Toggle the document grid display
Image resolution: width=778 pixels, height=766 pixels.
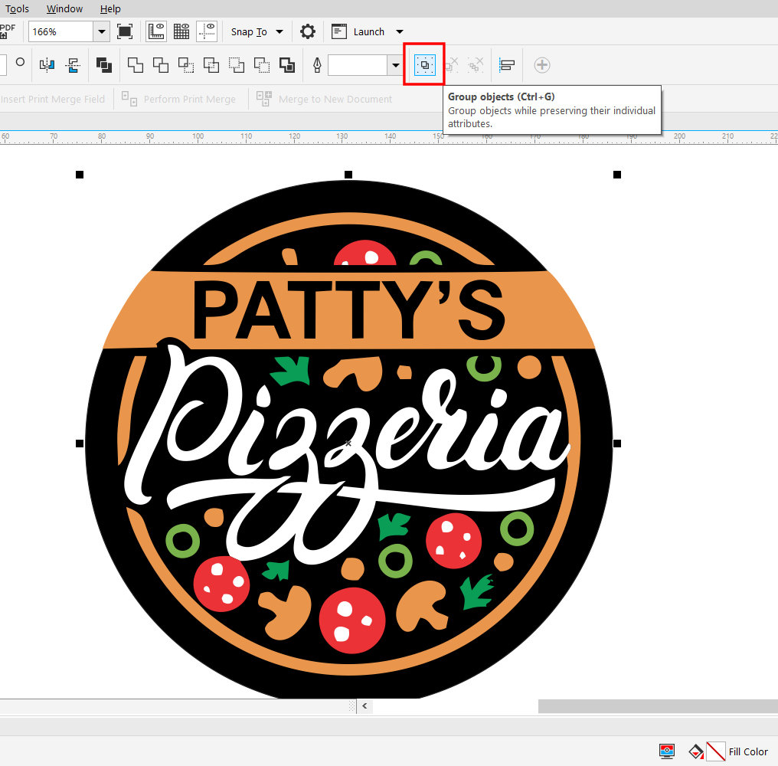coord(181,31)
